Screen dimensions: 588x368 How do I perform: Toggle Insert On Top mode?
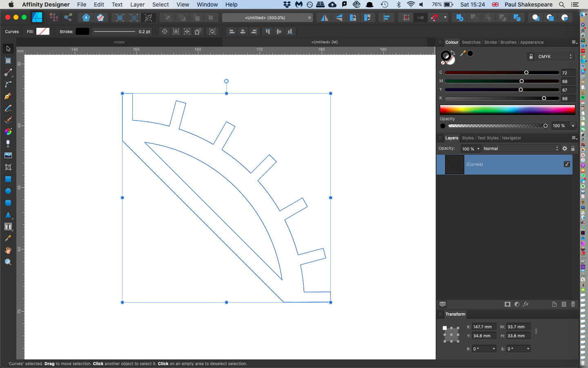pyautogui.click(x=550, y=18)
